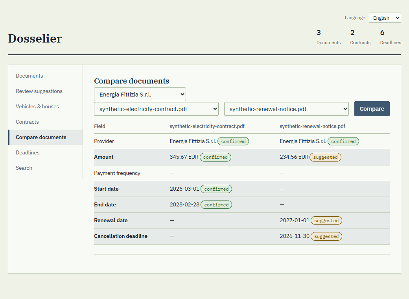Click the 345.67 EUR amount value
Screen dimensions: 409x299
(184, 157)
